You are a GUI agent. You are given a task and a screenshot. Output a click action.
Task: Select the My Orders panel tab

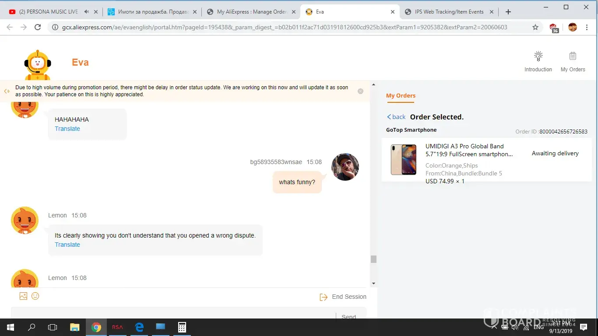click(x=401, y=96)
